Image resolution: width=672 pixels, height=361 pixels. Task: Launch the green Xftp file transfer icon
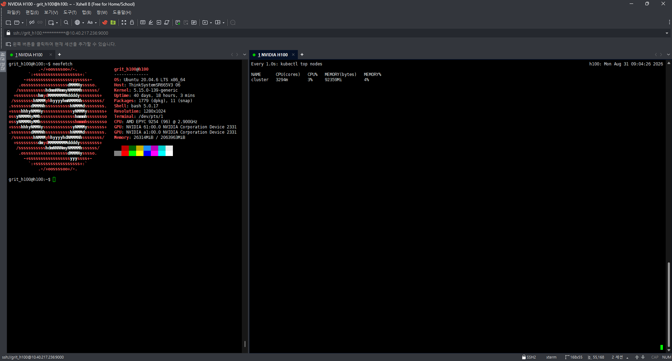click(113, 22)
